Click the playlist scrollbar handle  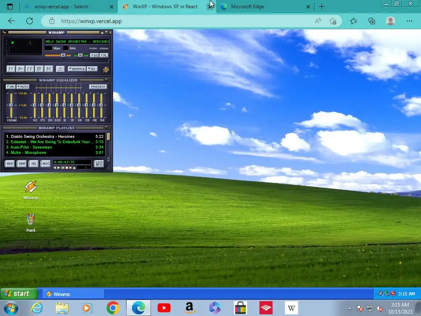[109, 137]
